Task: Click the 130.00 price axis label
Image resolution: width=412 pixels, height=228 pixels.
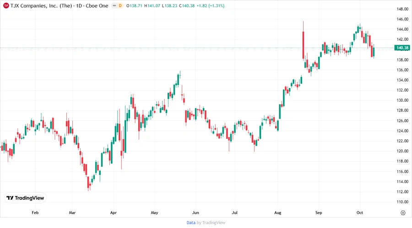Action: 402,100
